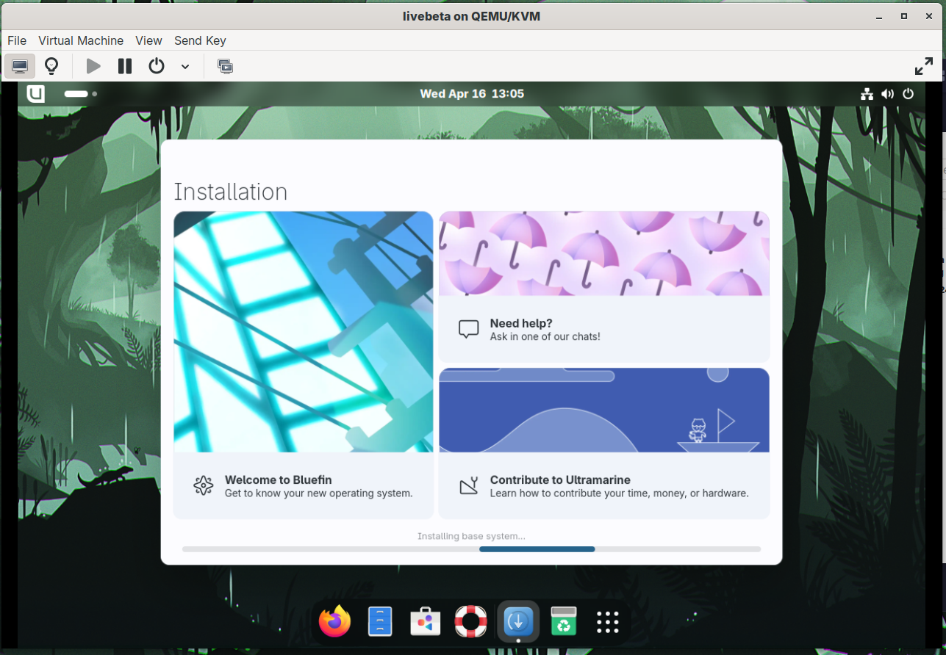This screenshot has height=655, width=946.
Task: Click the Contribute to Ultramarine card title
Action: [560, 480]
